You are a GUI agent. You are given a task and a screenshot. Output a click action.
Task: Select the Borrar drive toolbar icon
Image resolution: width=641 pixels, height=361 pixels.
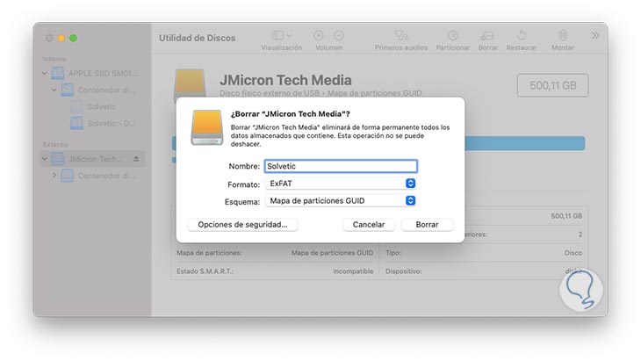(487, 36)
